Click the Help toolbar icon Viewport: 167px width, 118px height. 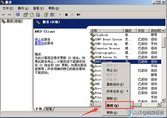click(x=46, y=15)
